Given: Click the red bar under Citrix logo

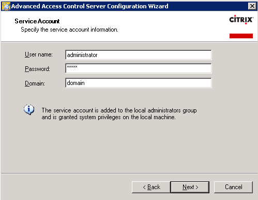Looking at the screenshot, I should pyautogui.click(x=241, y=36).
